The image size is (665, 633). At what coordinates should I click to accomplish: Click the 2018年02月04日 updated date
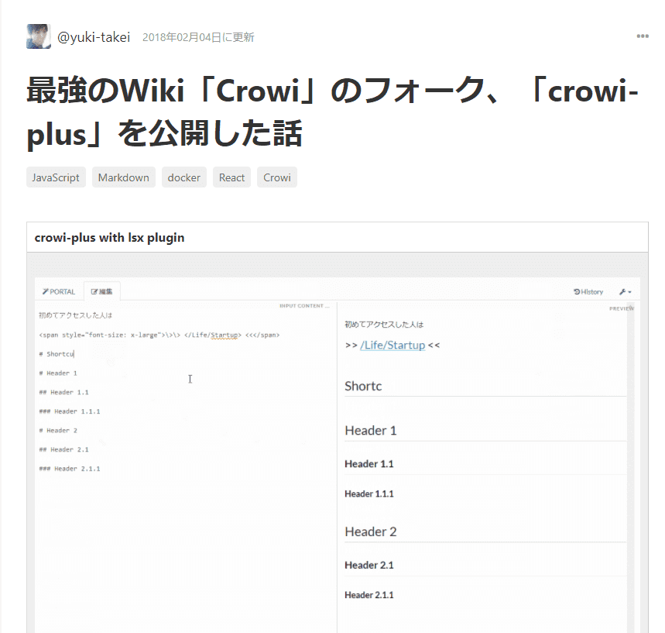[x=198, y=37]
